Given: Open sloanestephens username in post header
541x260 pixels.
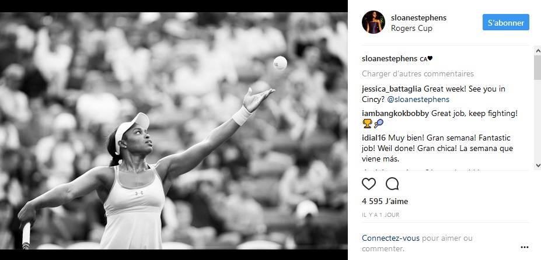Looking at the screenshot, I should pyautogui.click(x=418, y=17).
